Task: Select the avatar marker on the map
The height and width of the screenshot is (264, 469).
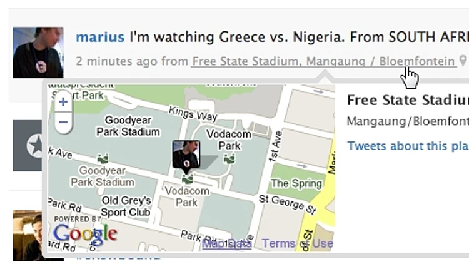Action: (186, 155)
